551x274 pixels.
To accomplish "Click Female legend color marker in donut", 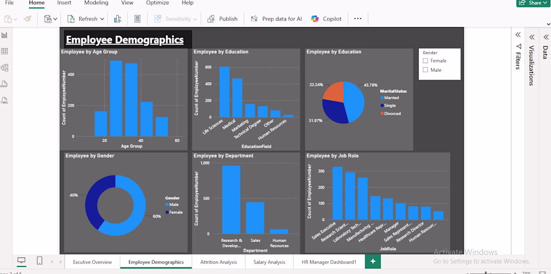I will (167, 212).
